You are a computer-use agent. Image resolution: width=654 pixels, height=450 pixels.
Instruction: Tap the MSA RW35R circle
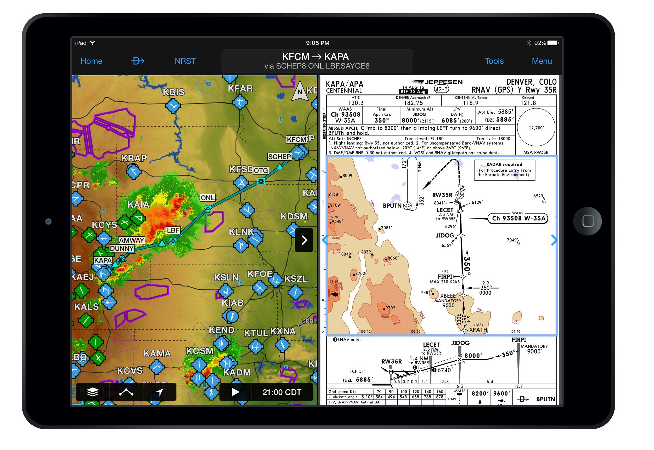click(536, 127)
